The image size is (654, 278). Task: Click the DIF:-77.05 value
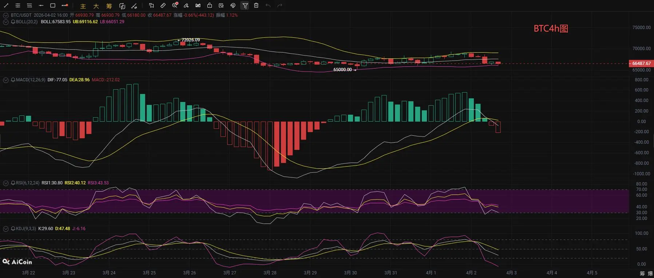(x=58, y=80)
